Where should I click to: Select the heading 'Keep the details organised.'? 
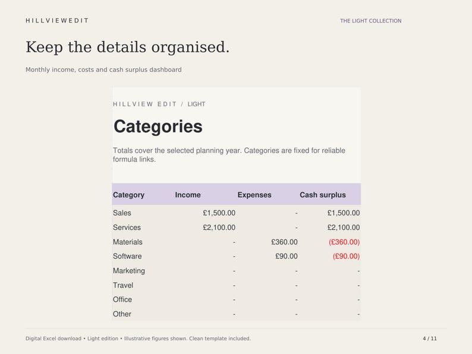[127, 48]
